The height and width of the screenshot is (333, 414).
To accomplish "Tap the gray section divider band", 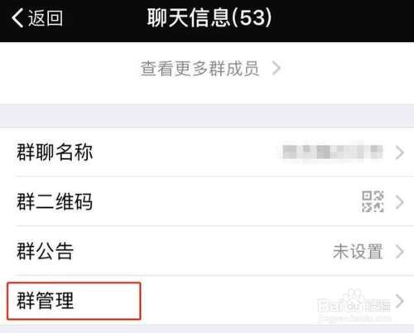I will tap(207, 116).
